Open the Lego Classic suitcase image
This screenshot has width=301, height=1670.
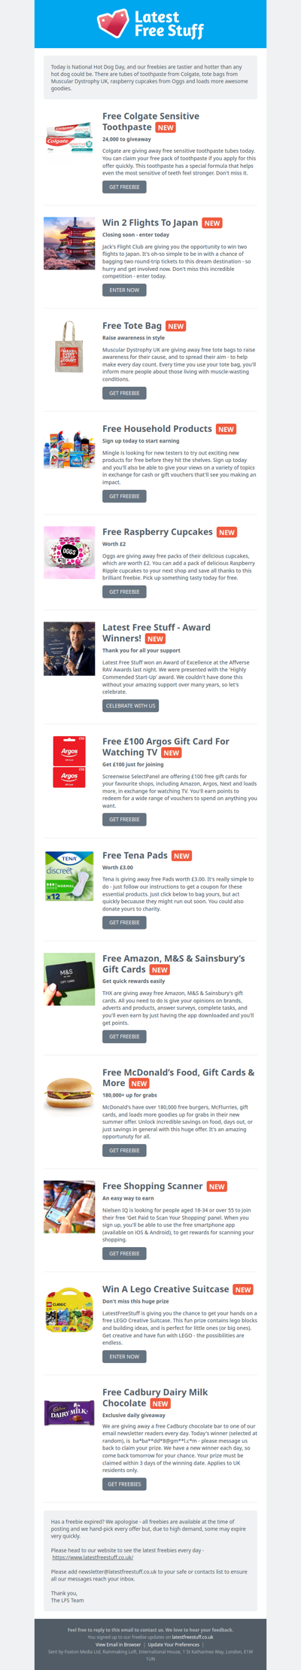[69, 1310]
